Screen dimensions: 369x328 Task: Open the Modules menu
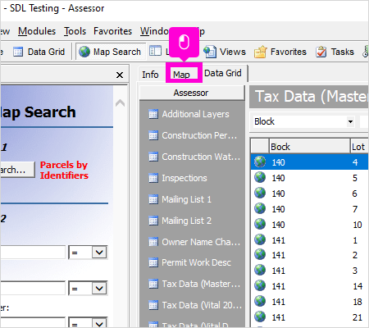[x=37, y=31]
